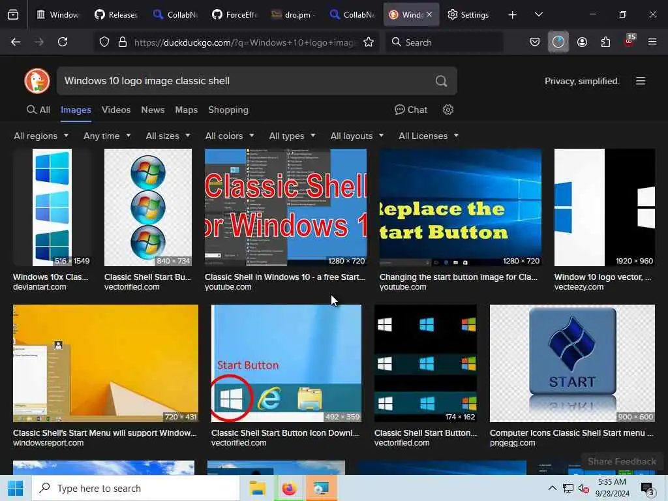Click the uBlock icon with 15 badge
This screenshot has height=501, width=668.
point(630,41)
